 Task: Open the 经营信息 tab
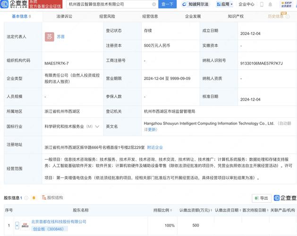click(150, 17)
